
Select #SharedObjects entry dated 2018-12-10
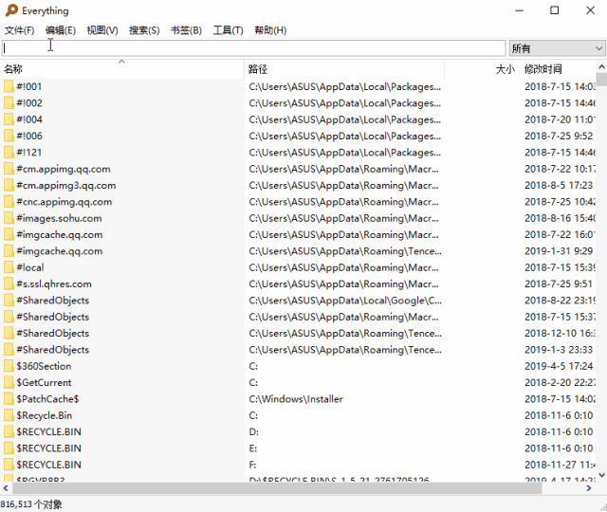coord(53,333)
